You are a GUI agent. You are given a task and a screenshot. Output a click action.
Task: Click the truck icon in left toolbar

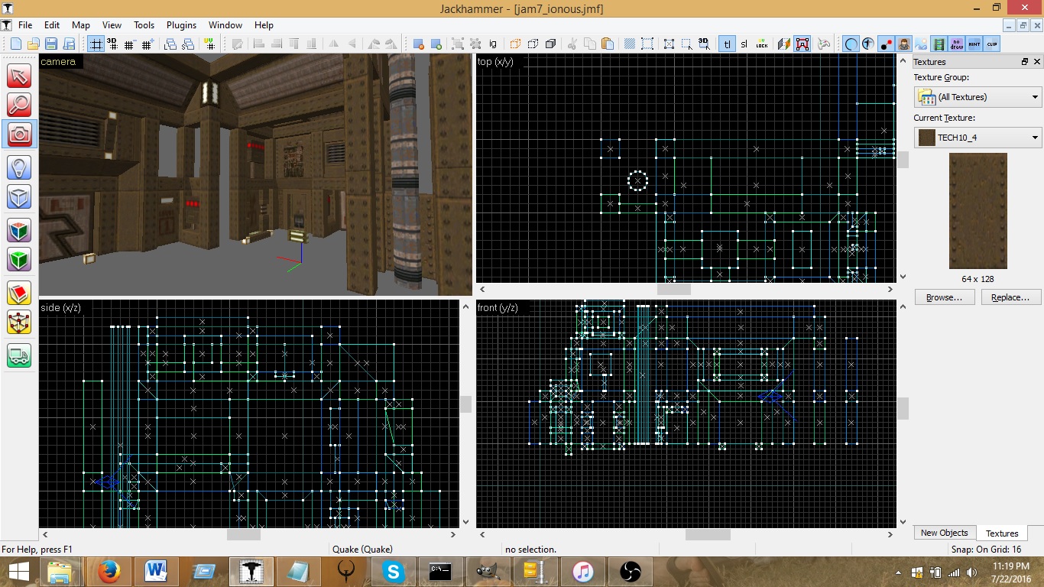coord(19,354)
